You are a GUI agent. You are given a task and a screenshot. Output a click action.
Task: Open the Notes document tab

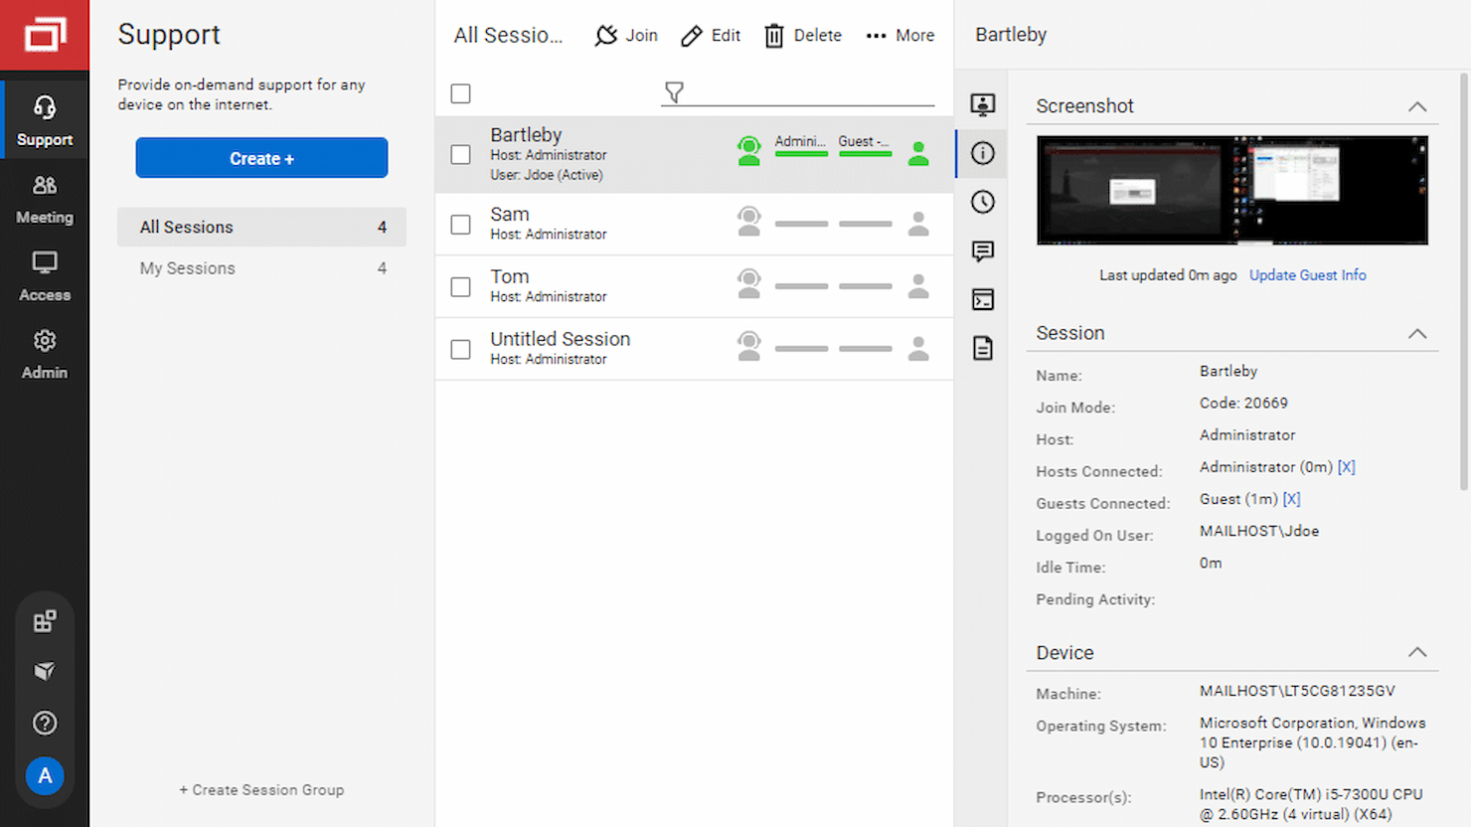click(982, 348)
